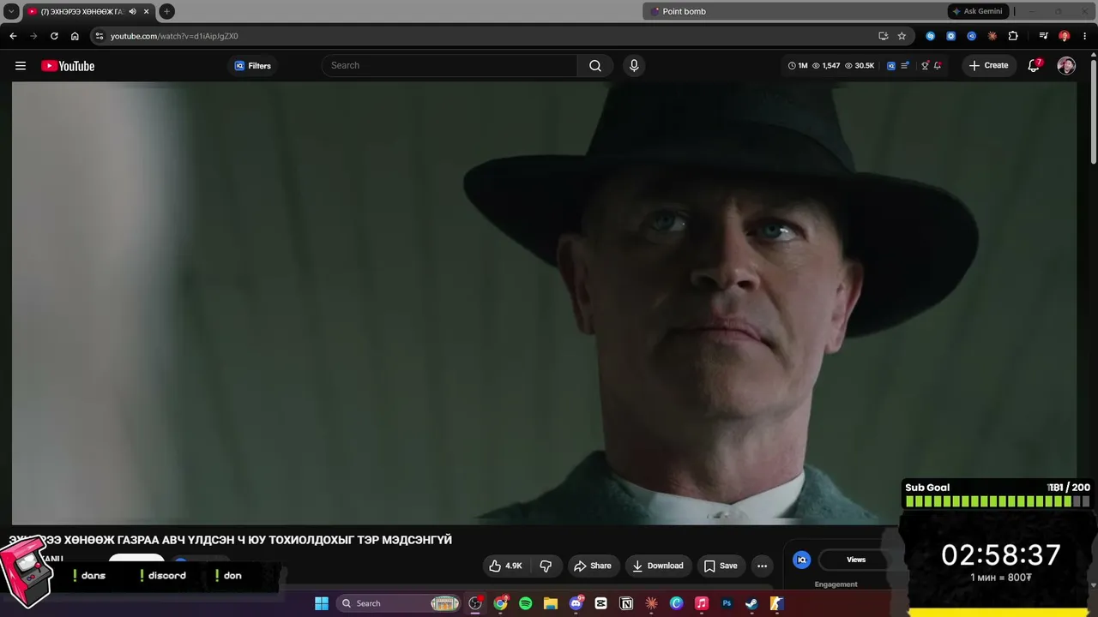The image size is (1098, 617).
Task: Click the video player to pause
Action: (x=544, y=303)
